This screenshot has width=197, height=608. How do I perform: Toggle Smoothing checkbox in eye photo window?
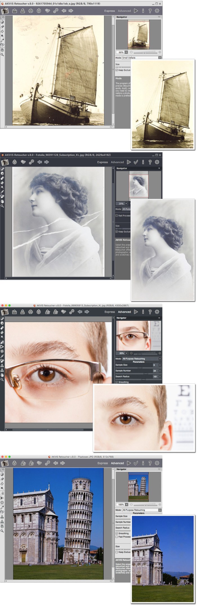point(117,382)
